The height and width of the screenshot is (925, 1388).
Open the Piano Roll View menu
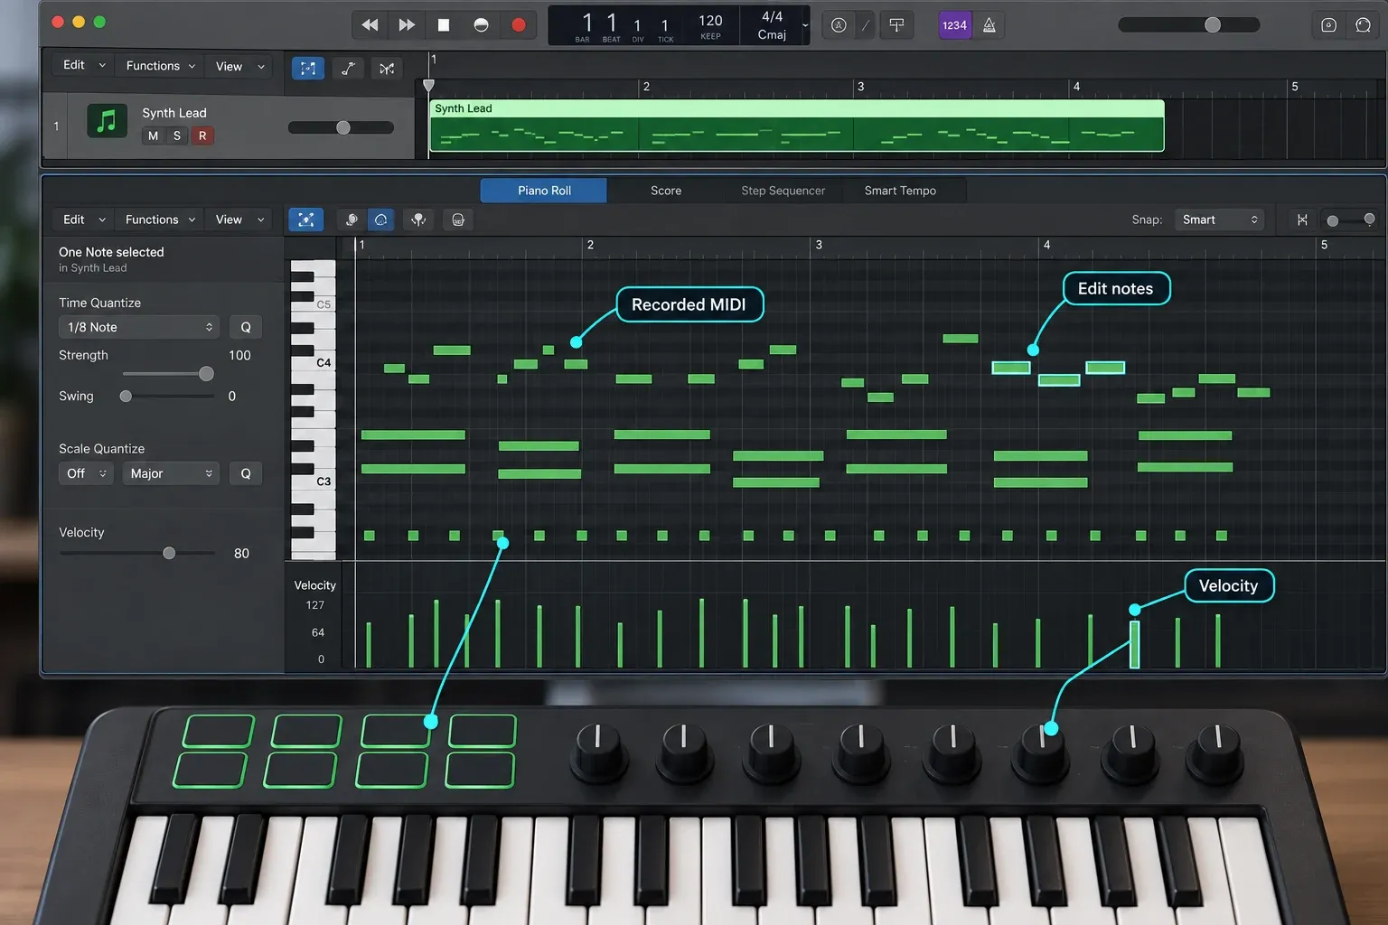[x=240, y=220]
